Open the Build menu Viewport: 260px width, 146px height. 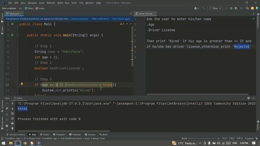60,3
